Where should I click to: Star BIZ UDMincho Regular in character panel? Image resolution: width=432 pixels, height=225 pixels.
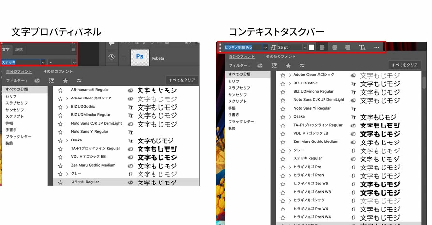(61, 115)
